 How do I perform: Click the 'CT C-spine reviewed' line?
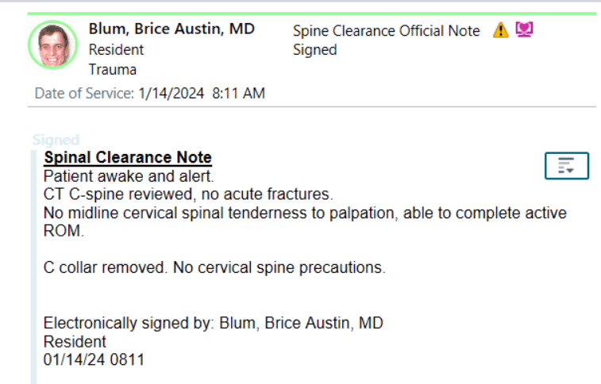coord(188,194)
